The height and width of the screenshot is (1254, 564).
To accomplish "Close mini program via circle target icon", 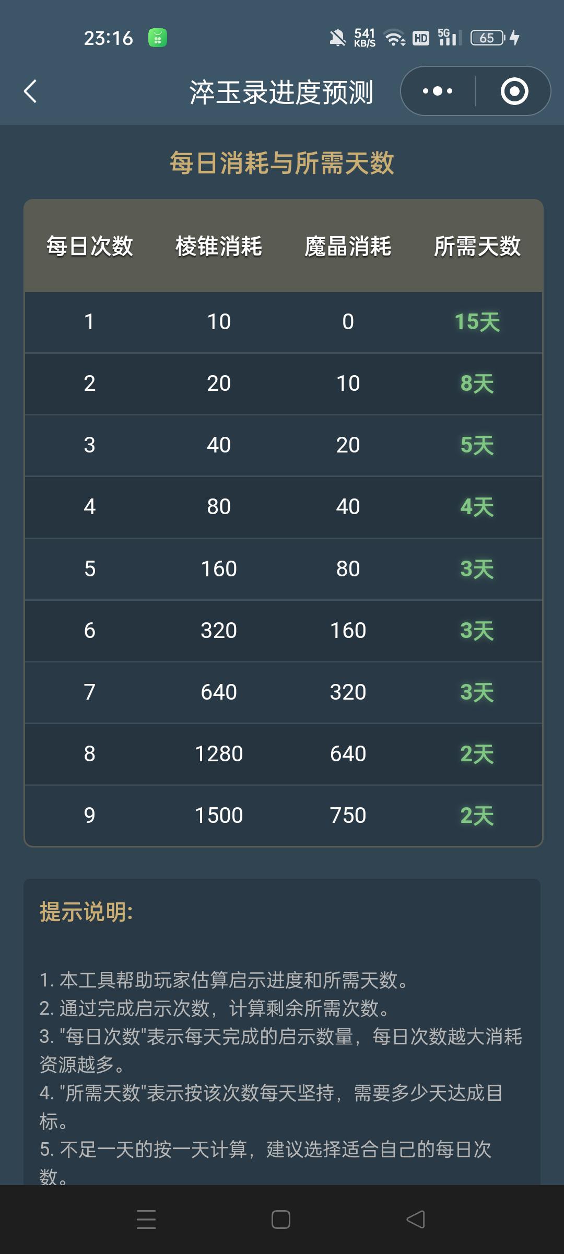I will (x=514, y=91).
